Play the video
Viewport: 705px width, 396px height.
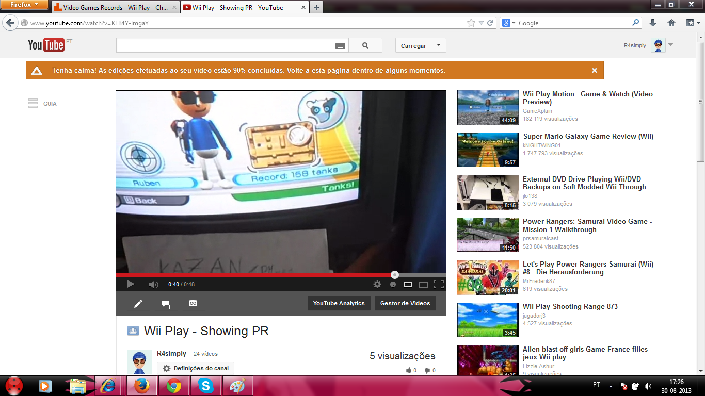131,284
